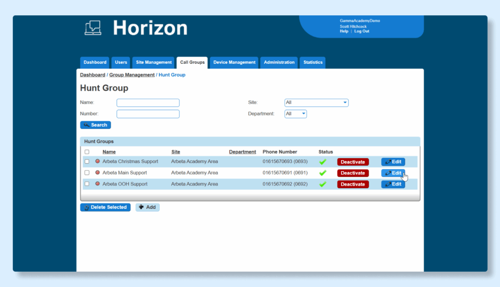This screenshot has height=287, width=500.
Task: Click red status dot for Arbeta Christmas Support
Action: 98,162
